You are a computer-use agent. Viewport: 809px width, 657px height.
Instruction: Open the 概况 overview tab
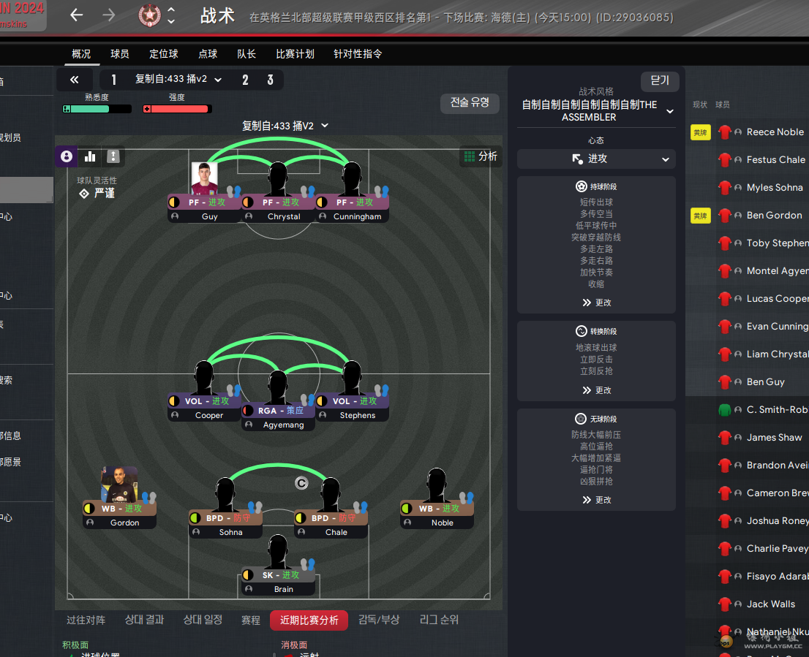81,53
